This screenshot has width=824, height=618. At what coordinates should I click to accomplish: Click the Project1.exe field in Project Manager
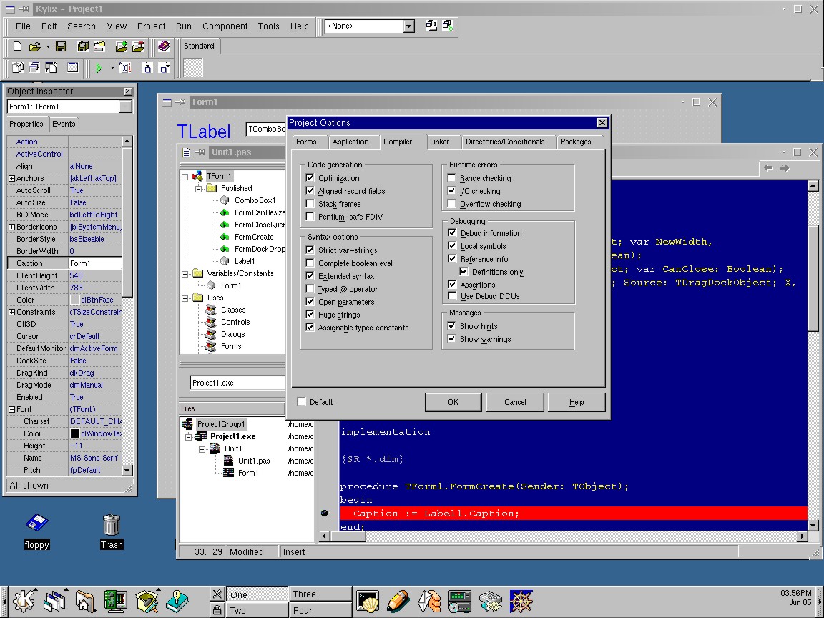pos(237,383)
